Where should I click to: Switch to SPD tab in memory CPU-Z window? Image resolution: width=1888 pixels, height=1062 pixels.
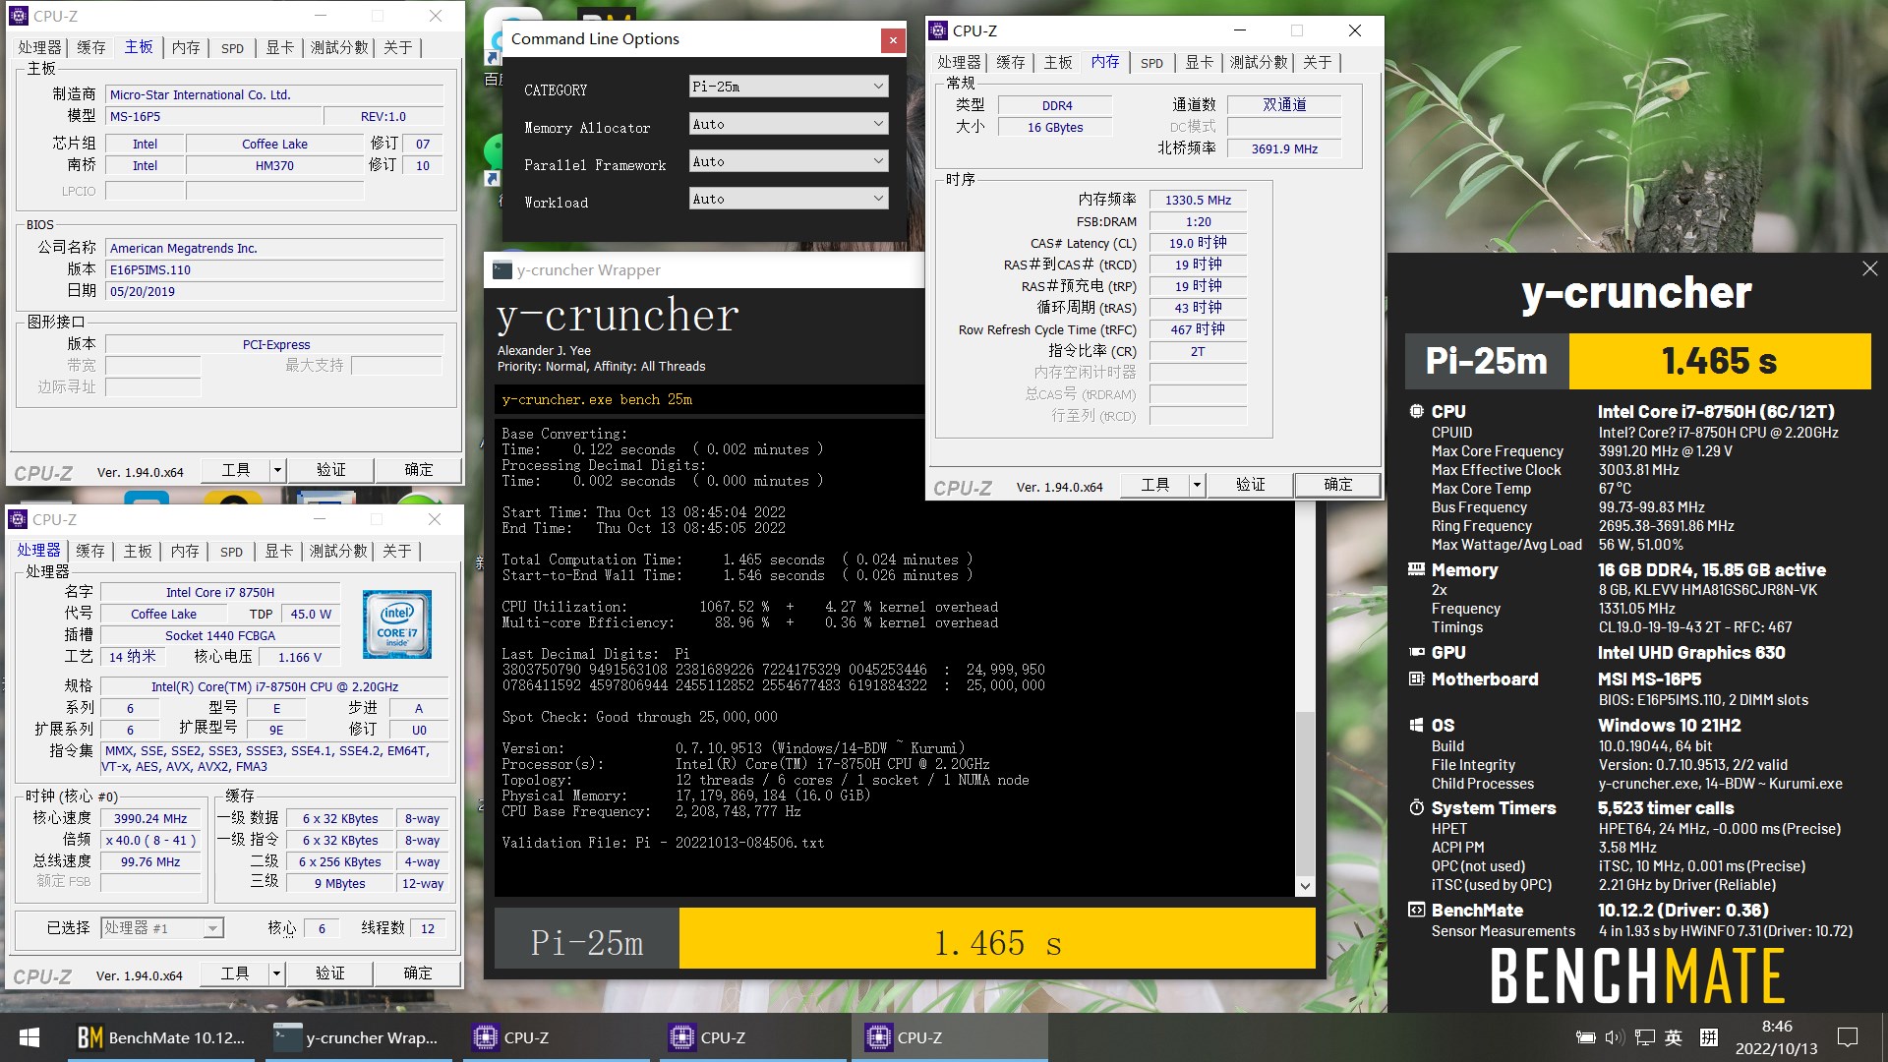pos(1151,63)
